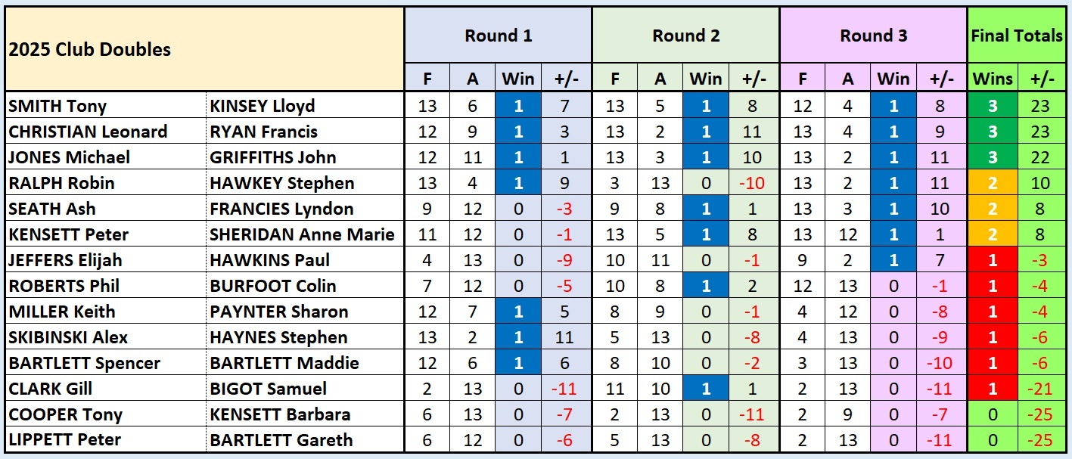Screen dimensions: 1072x459
Task: Select the orange Wins cell for RALPH Robin
Action: click(x=992, y=183)
